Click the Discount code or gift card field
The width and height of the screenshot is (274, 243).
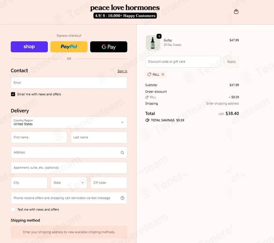(x=183, y=62)
